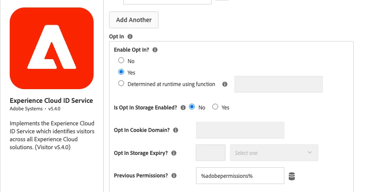The height and width of the screenshot is (192, 370).
Task: Click the Storage Expiry number field
Action: 210,153
